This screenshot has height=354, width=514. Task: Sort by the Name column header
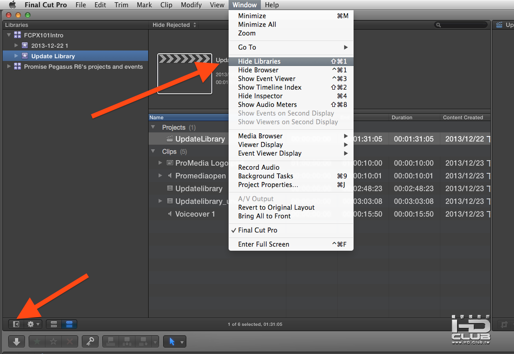tap(189, 117)
